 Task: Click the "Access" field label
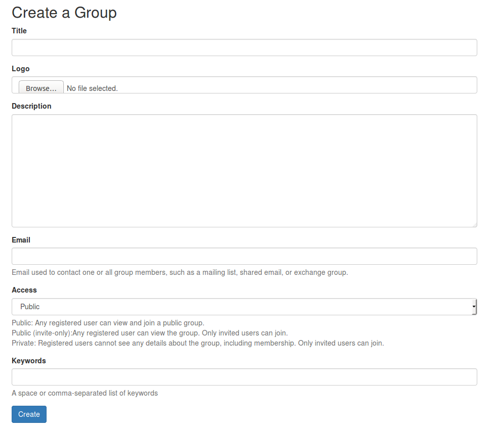[x=24, y=290]
